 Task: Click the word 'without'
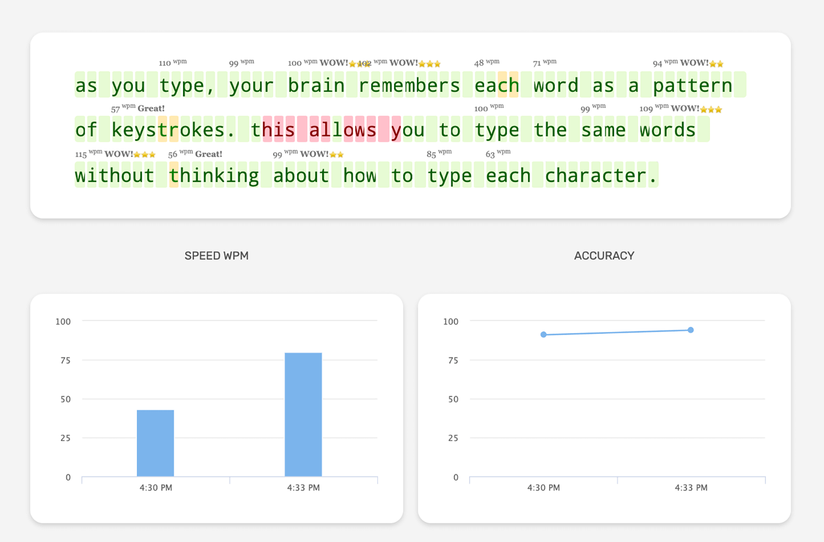(x=114, y=175)
